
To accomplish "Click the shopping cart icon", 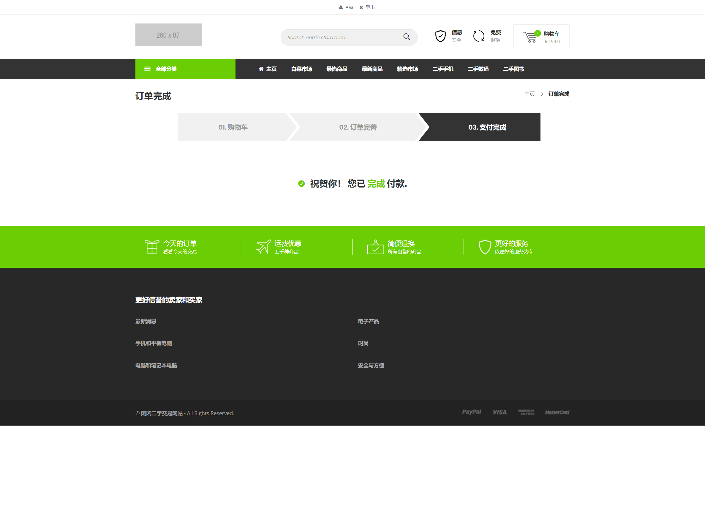I will tap(530, 37).
